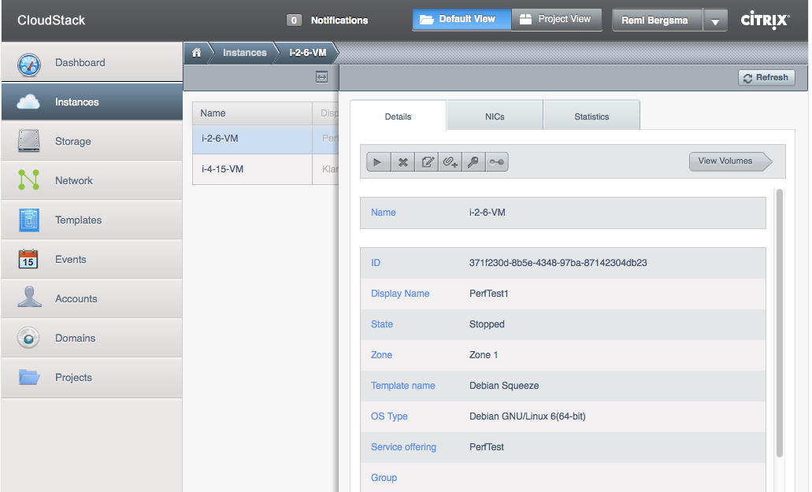Destroy the instance using the X icon
The height and width of the screenshot is (492, 812).
(402, 162)
